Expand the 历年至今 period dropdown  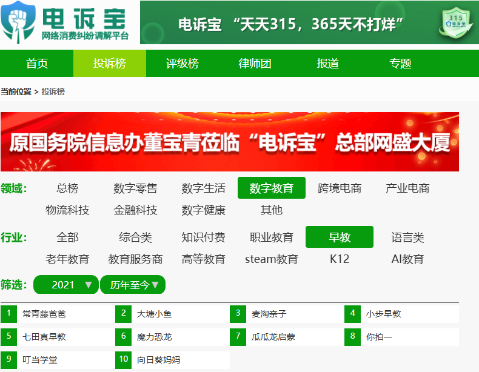[x=133, y=285]
